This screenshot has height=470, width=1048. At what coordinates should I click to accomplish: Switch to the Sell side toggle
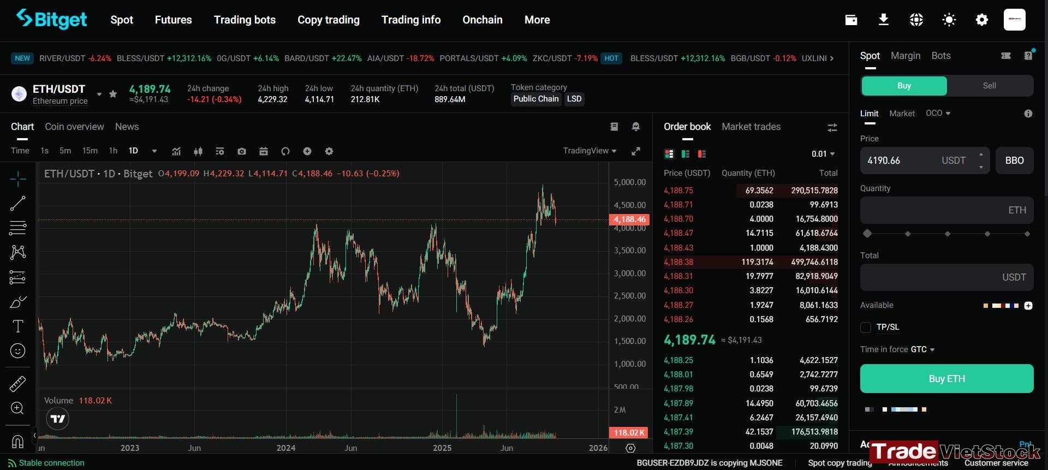[x=989, y=86]
